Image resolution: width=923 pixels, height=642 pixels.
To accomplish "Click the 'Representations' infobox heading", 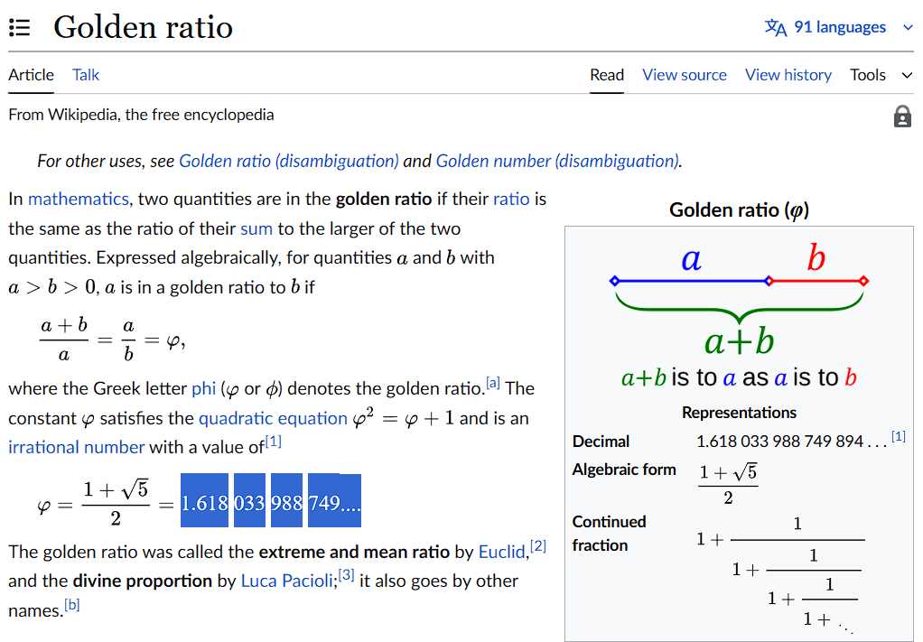I will 739,413.
